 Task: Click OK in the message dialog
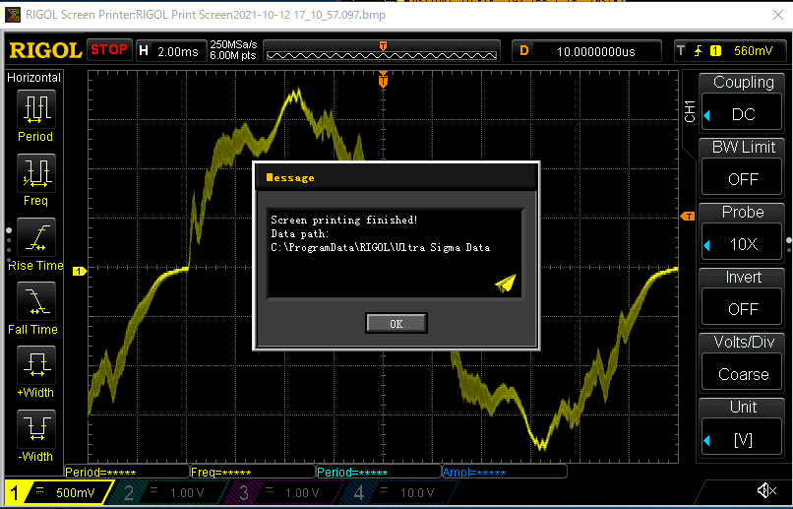(396, 323)
